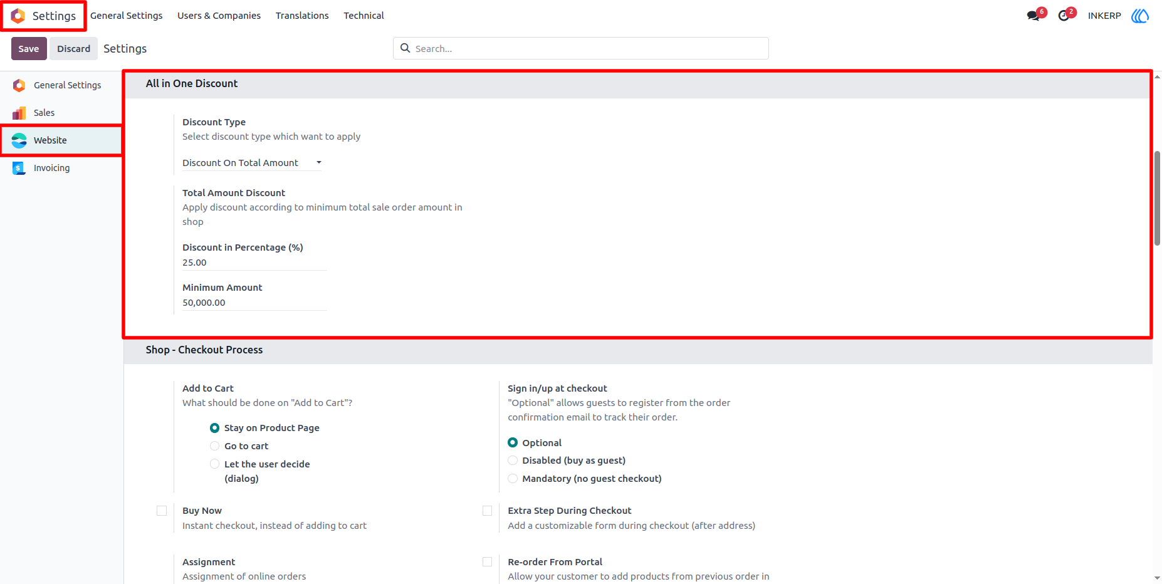Image resolution: width=1162 pixels, height=584 pixels.
Task: Click the Website sidebar icon
Action: (x=19, y=140)
